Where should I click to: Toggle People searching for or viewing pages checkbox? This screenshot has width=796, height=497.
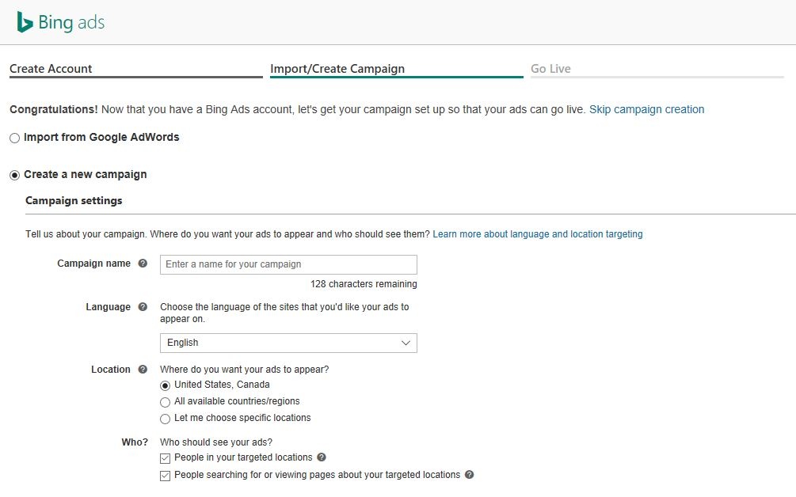coord(165,476)
